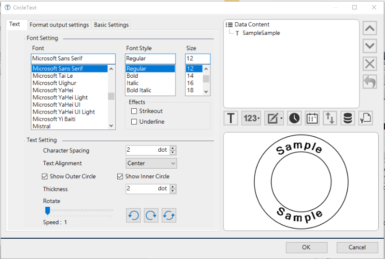385x259 pixels.
Task: Open Format output settings tab
Action: 59,25
